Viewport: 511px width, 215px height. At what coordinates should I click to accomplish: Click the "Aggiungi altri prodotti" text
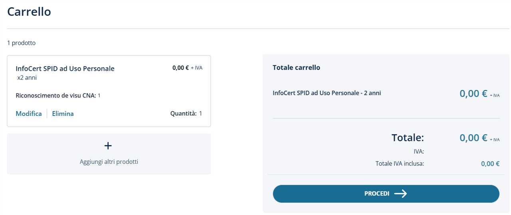pos(109,162)
